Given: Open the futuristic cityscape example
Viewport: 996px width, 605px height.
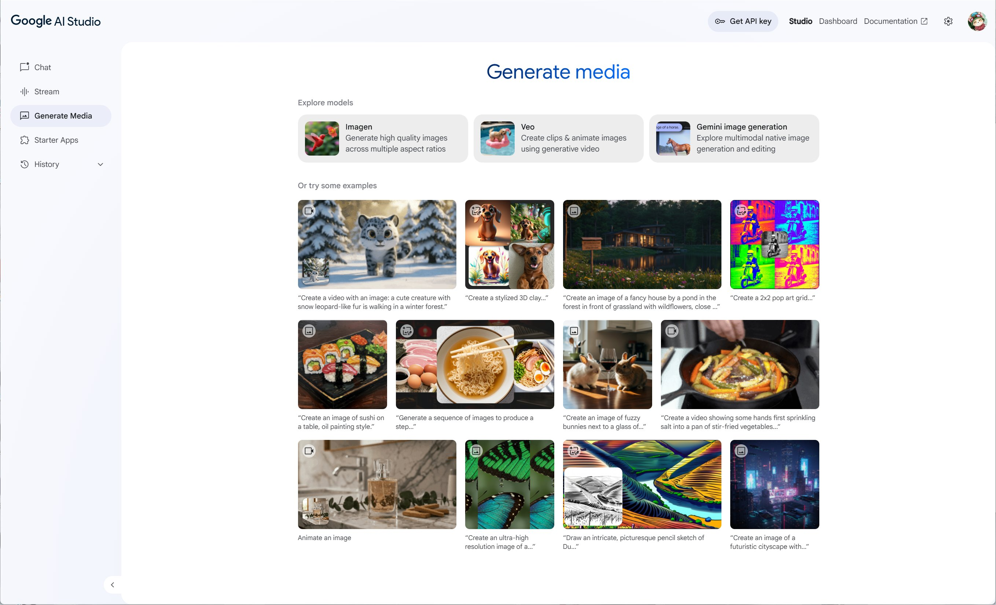Looking at the screenshot, I should pyautogui.click(x=775, y=484).
